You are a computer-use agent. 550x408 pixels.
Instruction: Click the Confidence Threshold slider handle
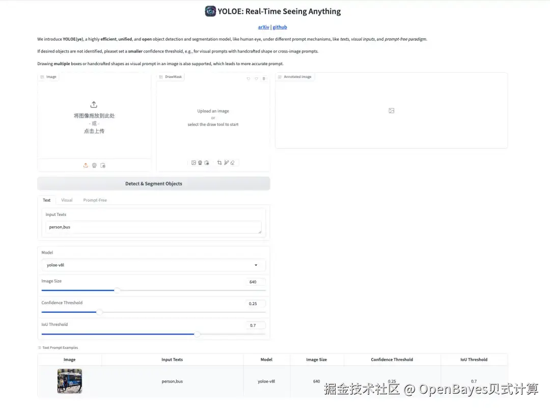coord(100,312)
